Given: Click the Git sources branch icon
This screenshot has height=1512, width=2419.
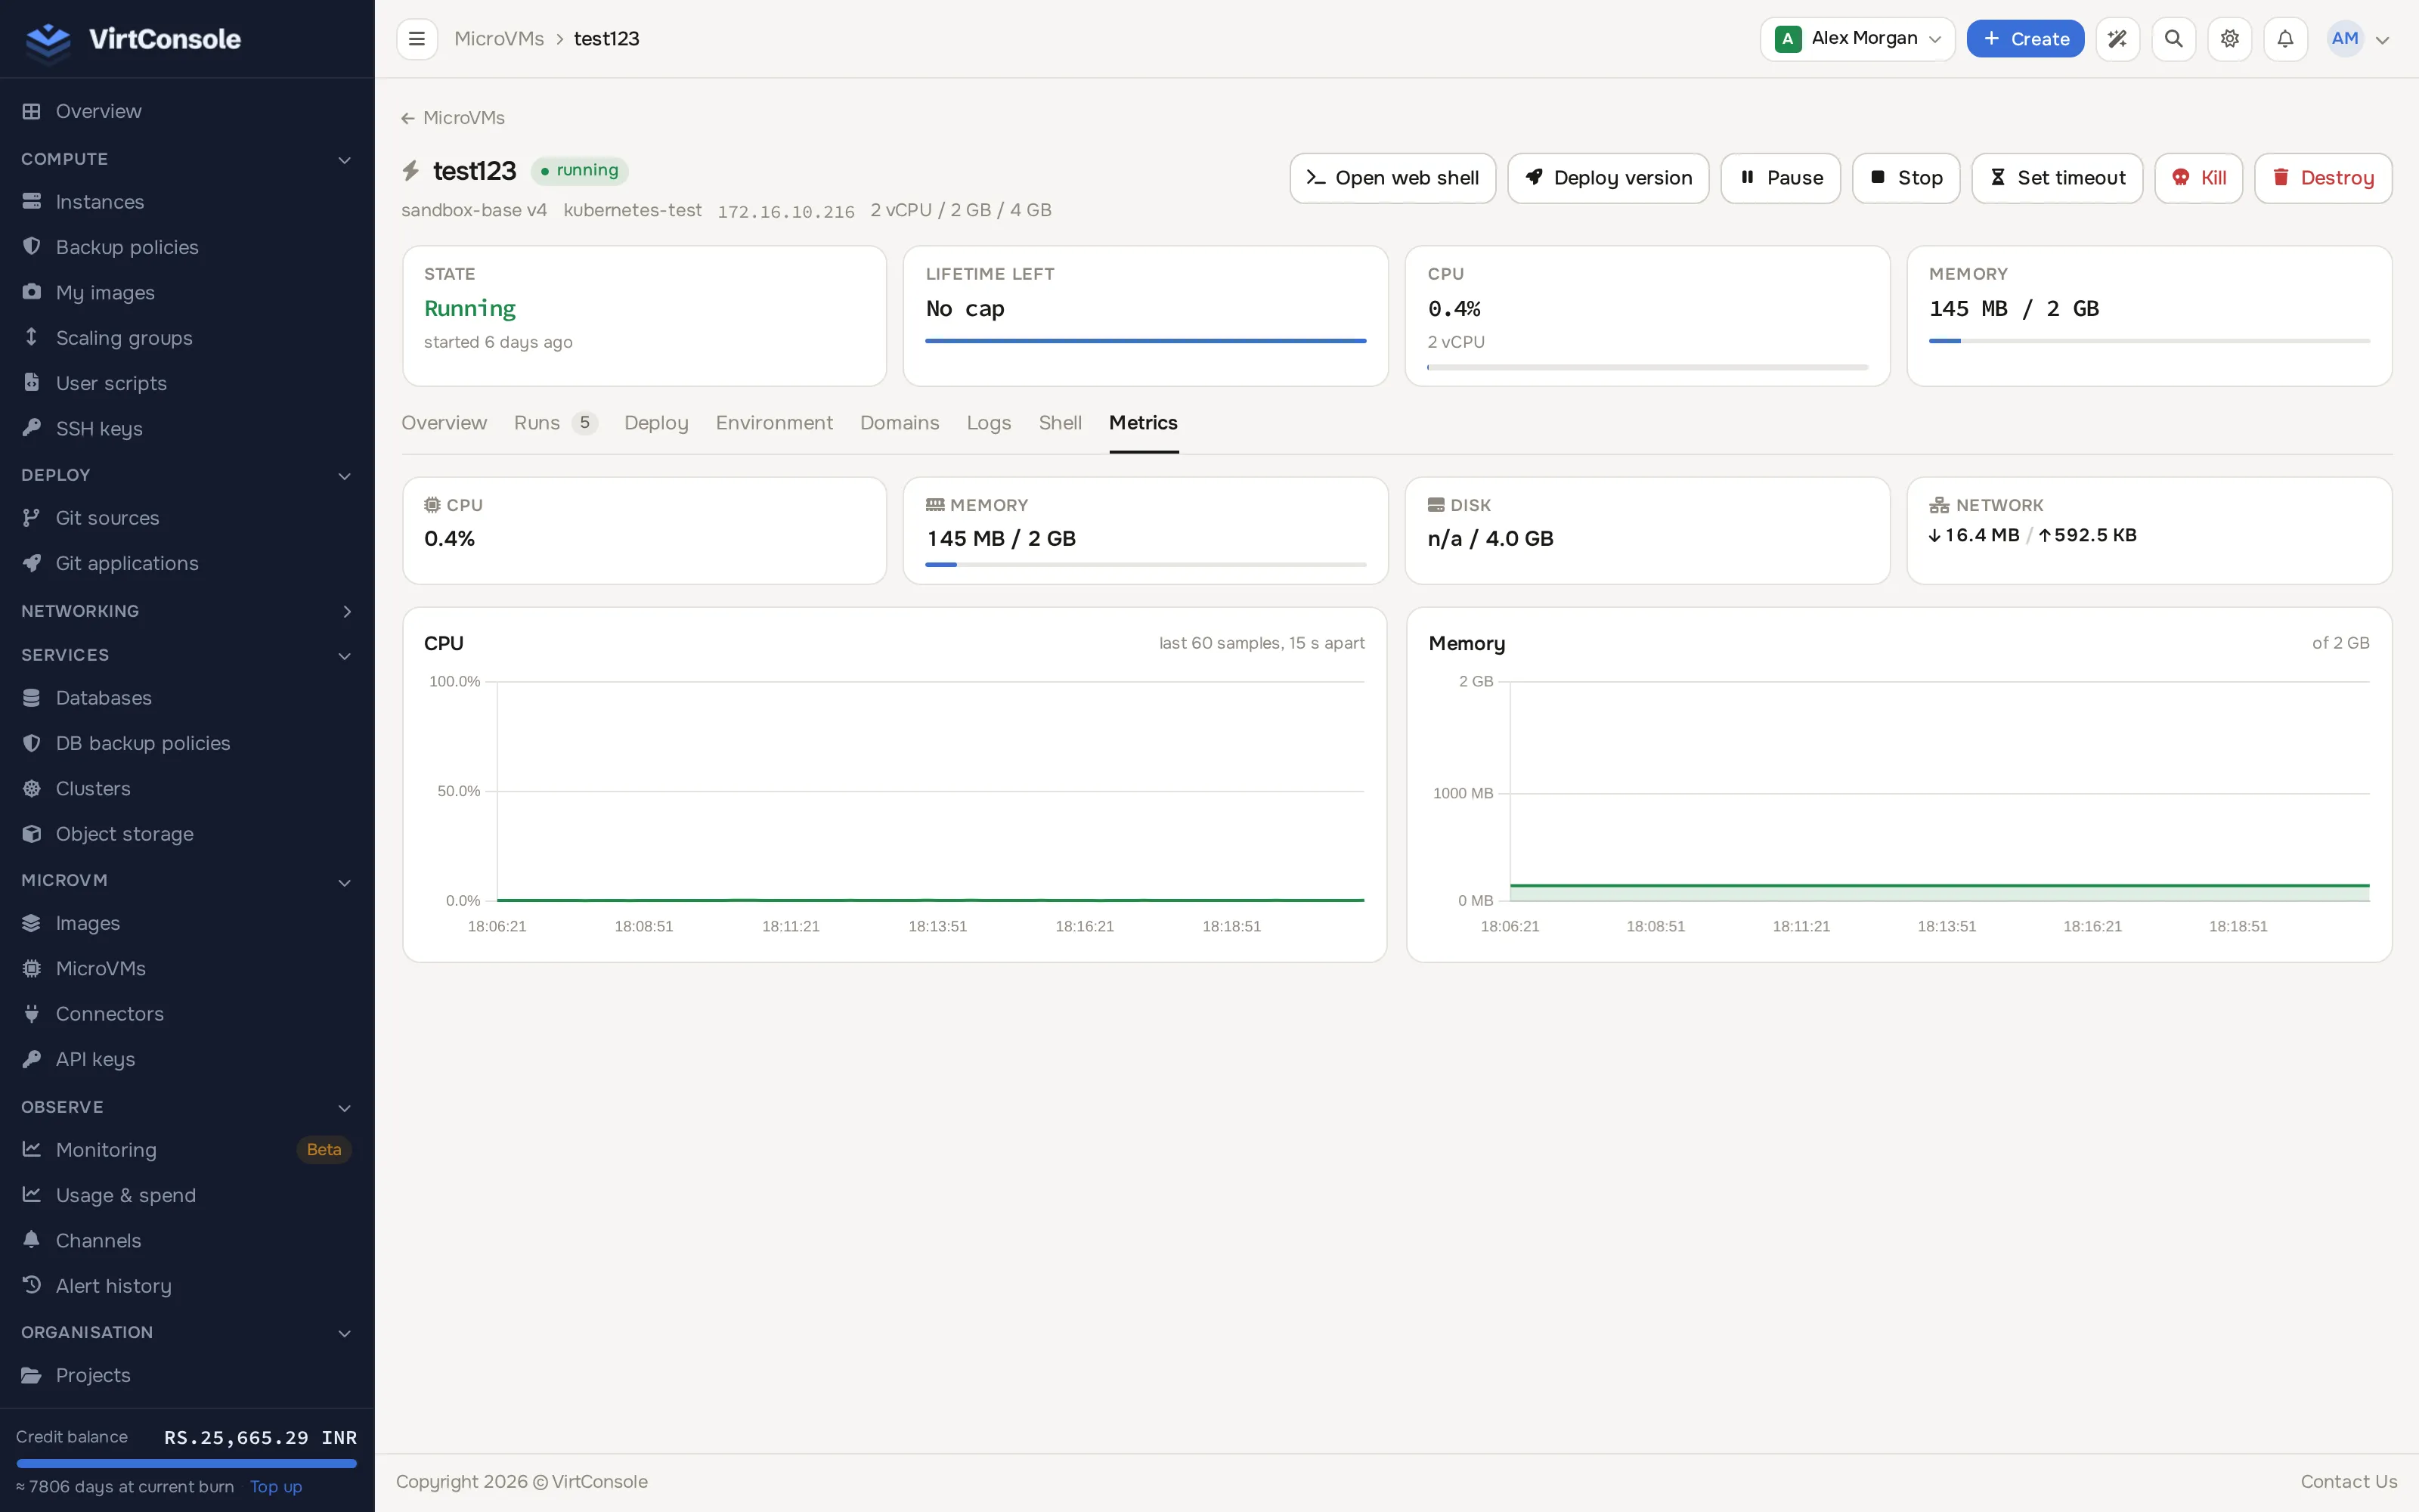Looking at the screenshot, I should click(32, 518).
